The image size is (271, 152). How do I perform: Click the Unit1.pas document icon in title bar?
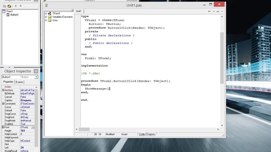46,5
